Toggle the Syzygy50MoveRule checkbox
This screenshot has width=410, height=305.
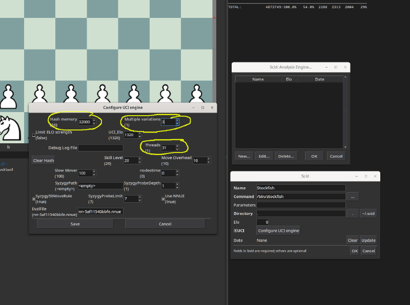pyautogui.click(x=34, y=199)
